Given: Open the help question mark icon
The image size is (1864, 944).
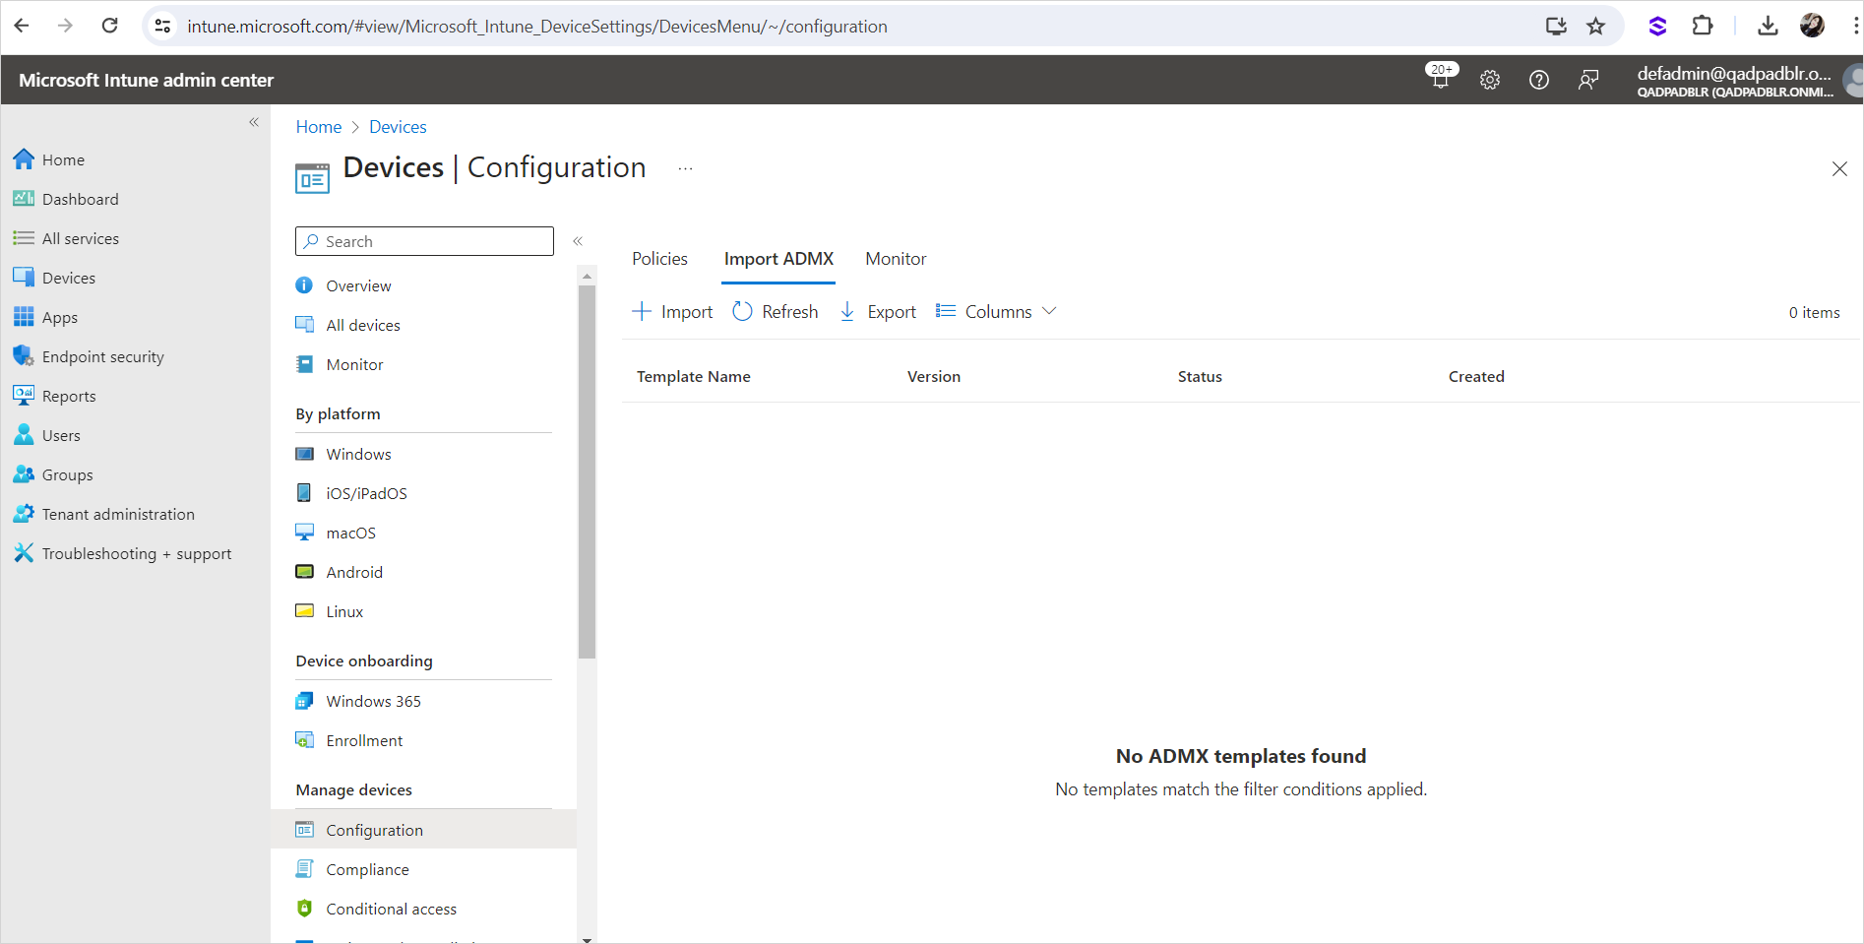Looking at the screenshot, I should tap(1539, 81).
